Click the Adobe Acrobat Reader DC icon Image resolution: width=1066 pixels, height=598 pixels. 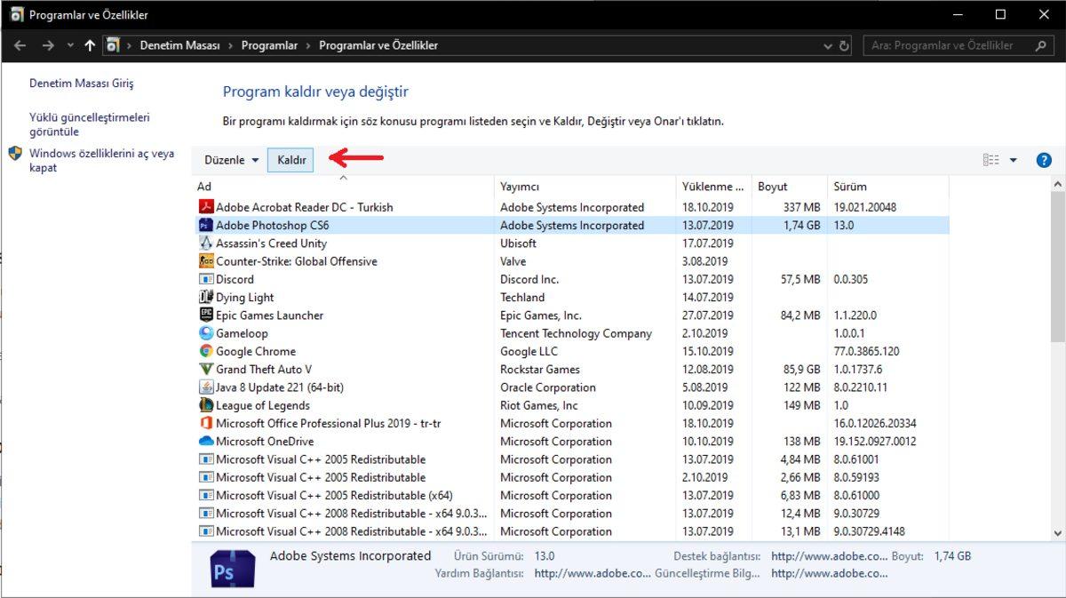click(205, 207)
